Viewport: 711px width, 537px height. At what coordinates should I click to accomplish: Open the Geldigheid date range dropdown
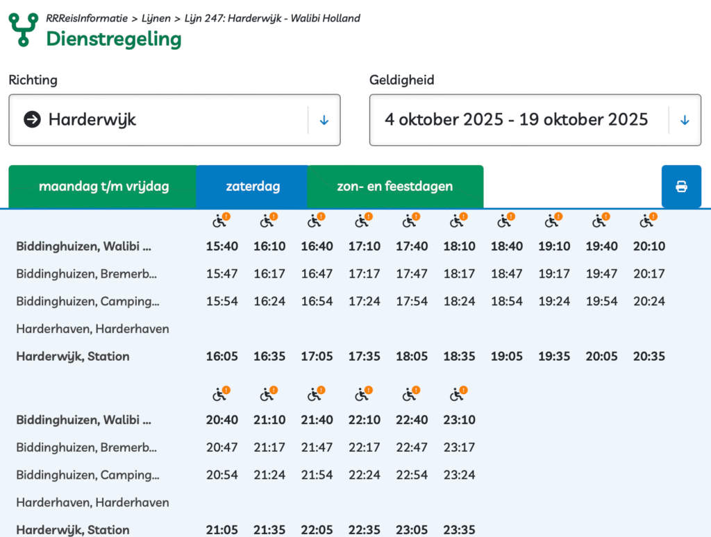point(517,120)
